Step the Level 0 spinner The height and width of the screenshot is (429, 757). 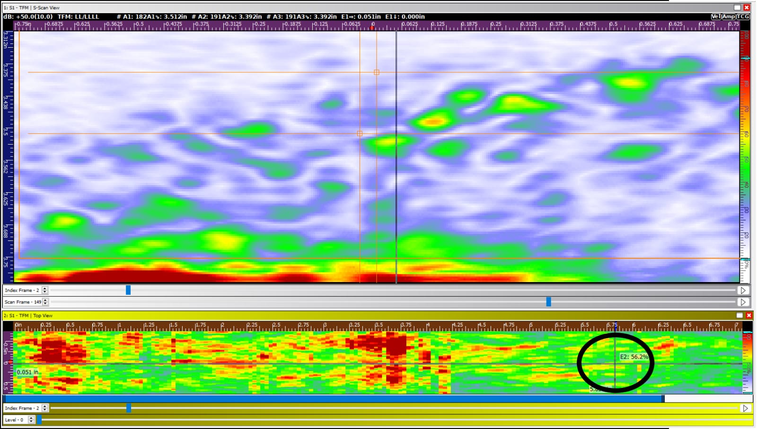pos(31,420)
